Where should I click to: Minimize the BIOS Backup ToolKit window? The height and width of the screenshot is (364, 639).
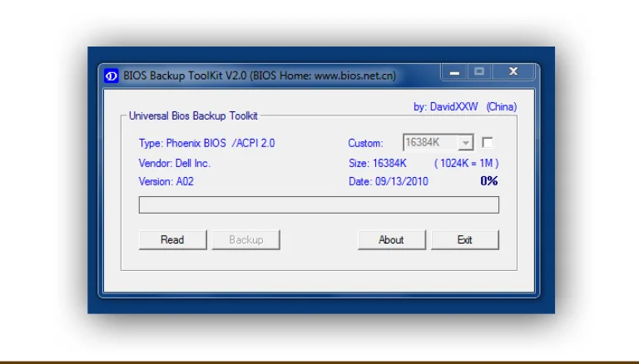pos(454,72)
